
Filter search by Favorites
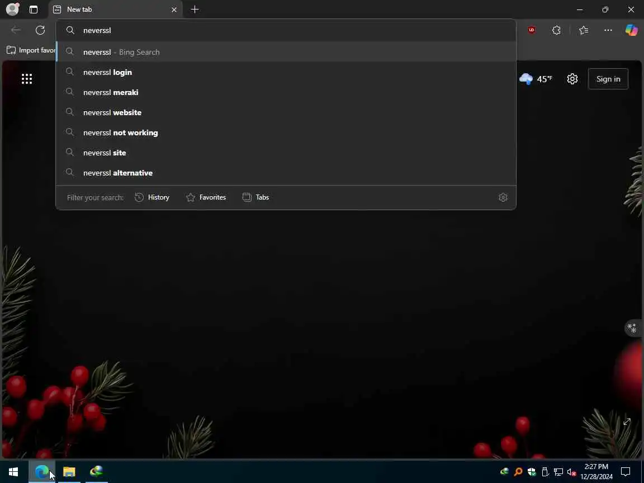206,197
